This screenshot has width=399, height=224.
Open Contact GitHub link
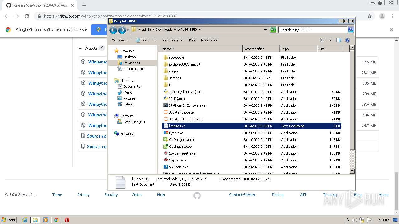[242, 195]
